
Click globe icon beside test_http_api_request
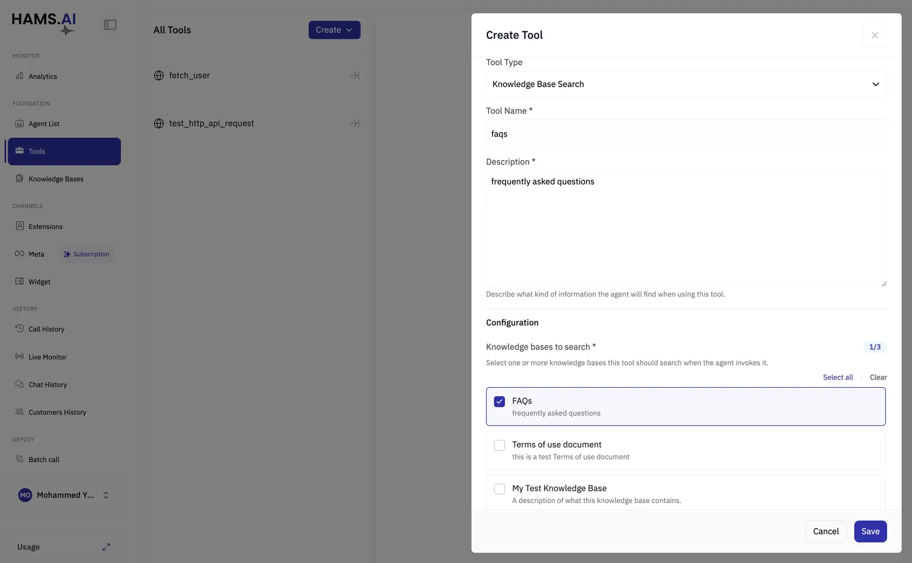[x=159, y=124]
